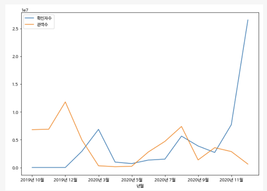This screenshot has width=267, height=191.
Task: Click the 2020년 9월 x-axis label
Action: [198, 180]
